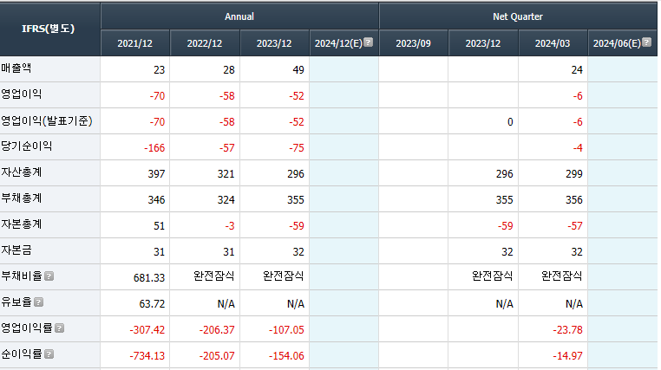This screenshot has width=661, height=370.
Task: Select the 자산총계 row label
Action: tap(21, 172)
